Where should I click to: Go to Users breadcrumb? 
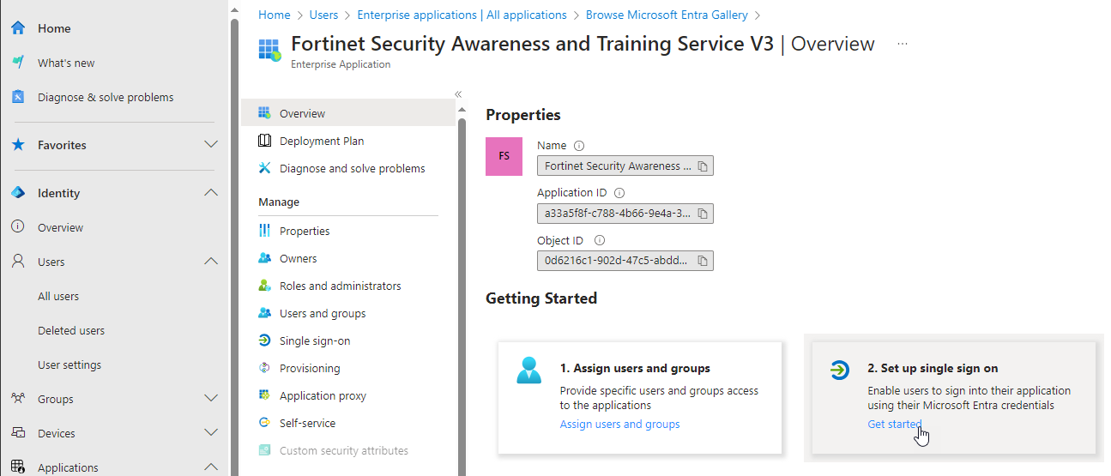point(324,15)
